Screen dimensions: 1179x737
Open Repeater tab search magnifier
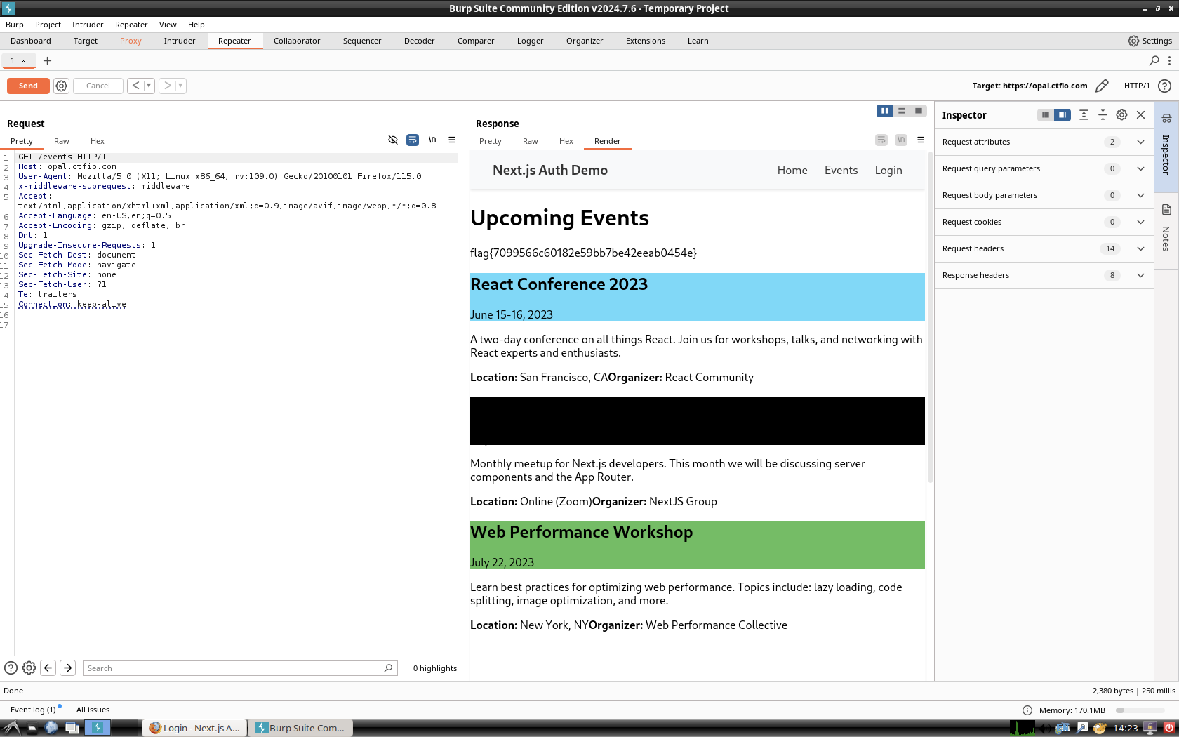tap(1154, 60)
